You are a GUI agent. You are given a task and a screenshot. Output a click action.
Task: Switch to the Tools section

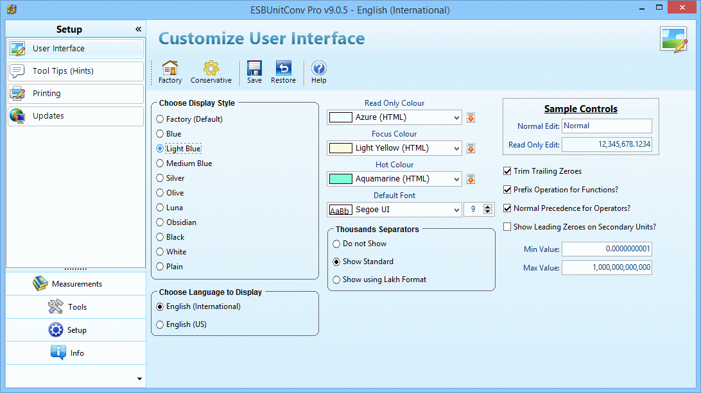click(x=76, y=307)
